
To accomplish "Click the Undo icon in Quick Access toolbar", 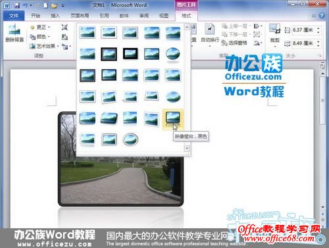I will [26, 5].
